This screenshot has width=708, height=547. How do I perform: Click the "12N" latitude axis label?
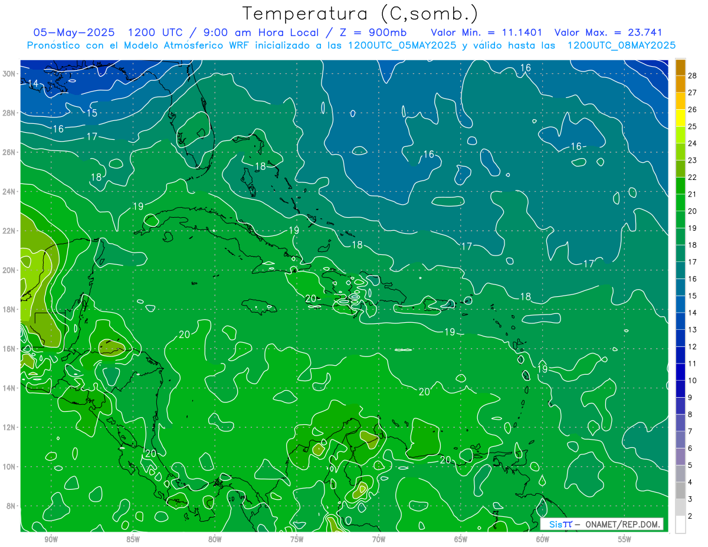(x=9, y=427)
